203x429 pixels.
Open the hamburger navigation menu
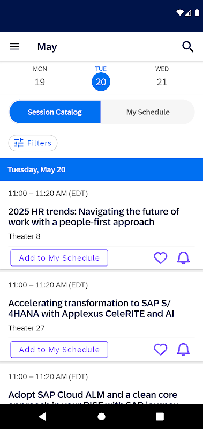[14, 47]
